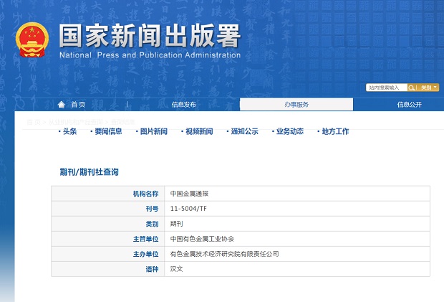Click the 国家新闻出版署 site title
This screenshot has height=302, width=444.
click(x=149, y=36)
